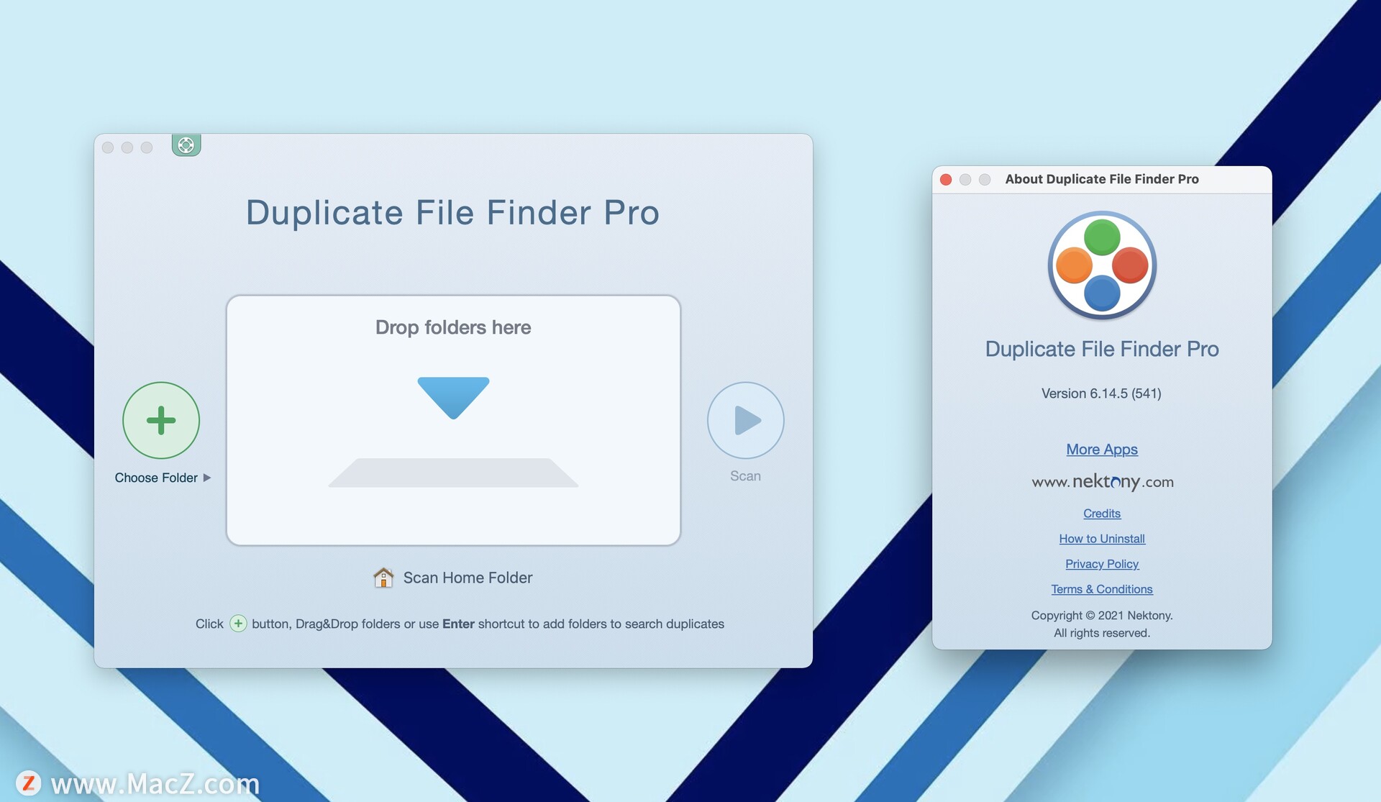Visit the www.nektony.com website link
The width and height of the screenshot is (1381, 802).
pos(1102,482)
